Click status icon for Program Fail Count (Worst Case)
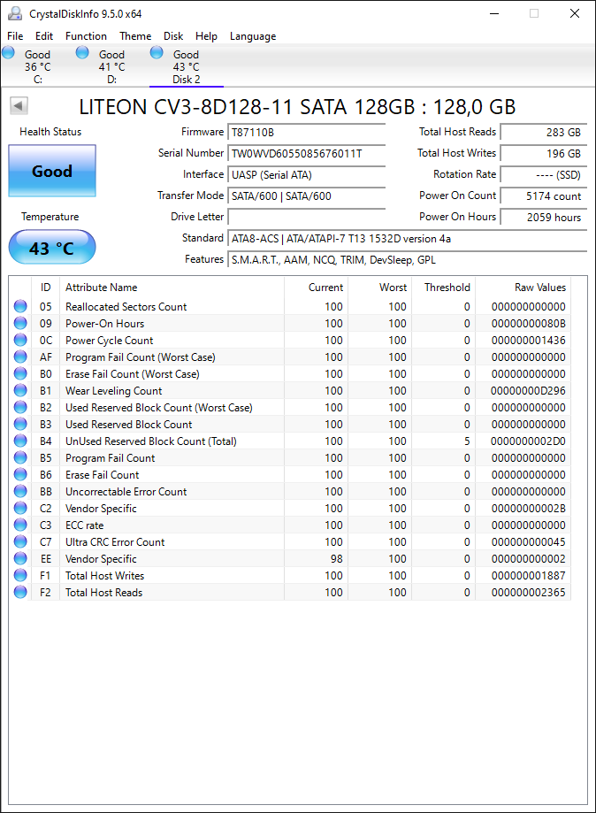The image size is (596, 813). pos(20,357)
